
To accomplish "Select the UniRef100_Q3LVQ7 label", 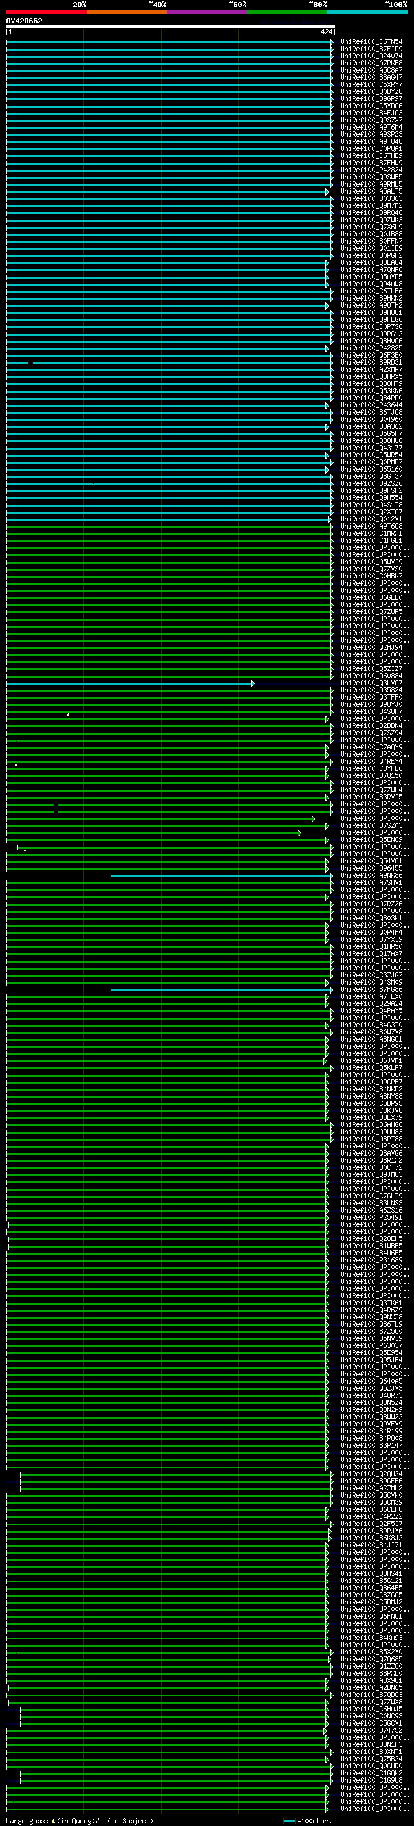I will 371,683.
